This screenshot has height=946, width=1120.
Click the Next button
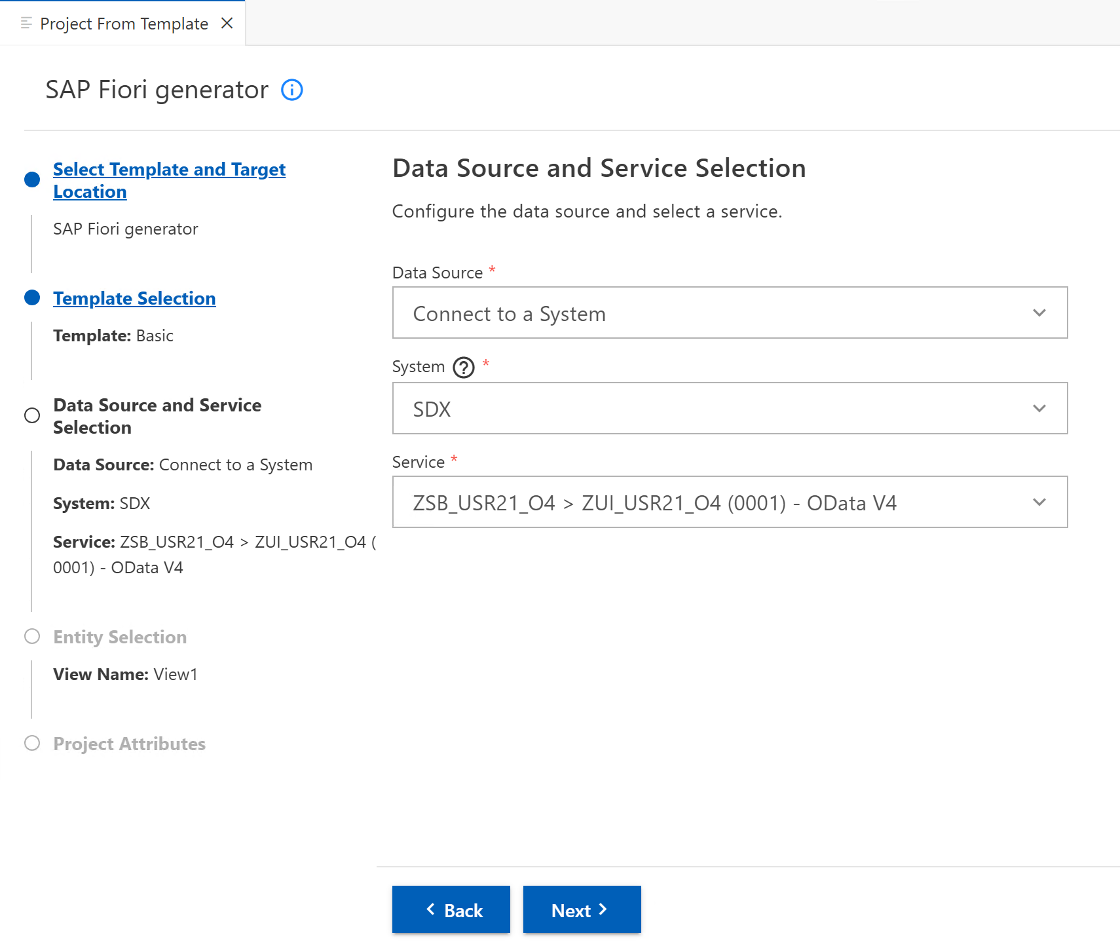coord(582,909)
